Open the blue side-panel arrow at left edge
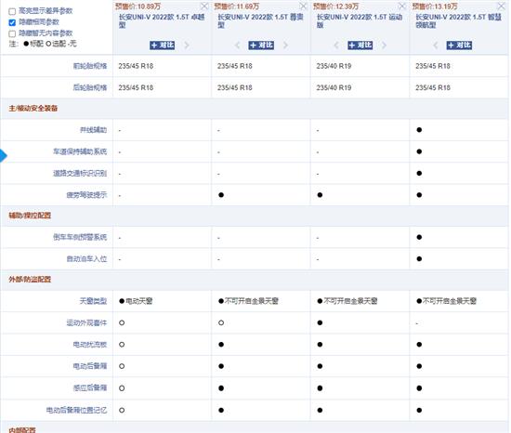Screen dimensions: 511x433 (4, 155)
